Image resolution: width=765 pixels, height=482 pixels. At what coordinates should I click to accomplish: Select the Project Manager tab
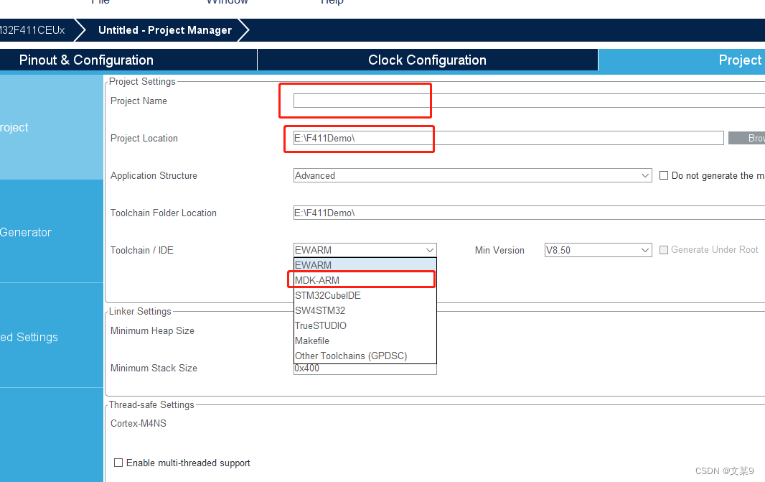(682, 60)
